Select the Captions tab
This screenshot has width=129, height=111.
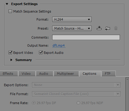(x=90, y=74)
